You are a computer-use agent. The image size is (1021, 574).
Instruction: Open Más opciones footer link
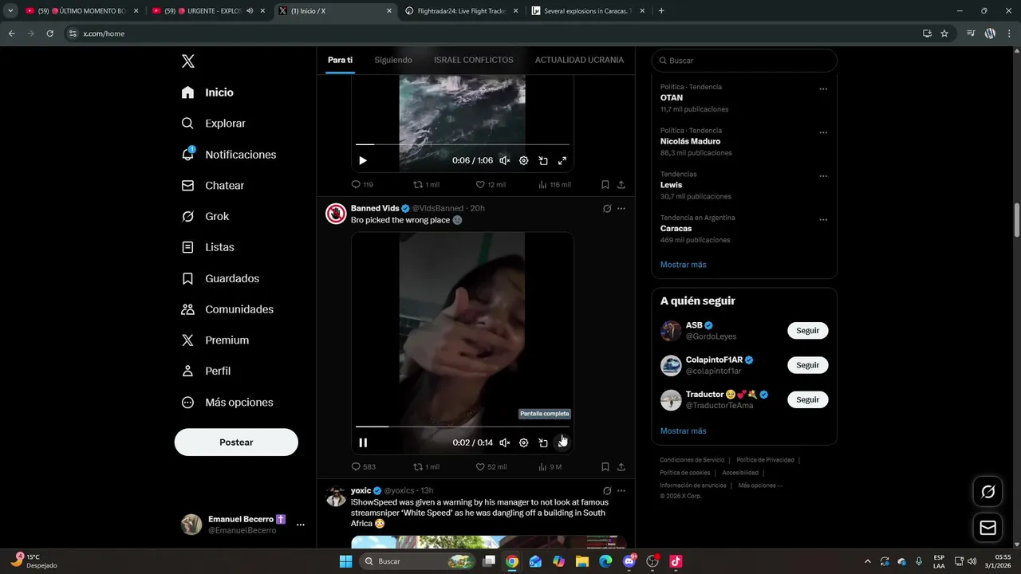pos(760,486)
